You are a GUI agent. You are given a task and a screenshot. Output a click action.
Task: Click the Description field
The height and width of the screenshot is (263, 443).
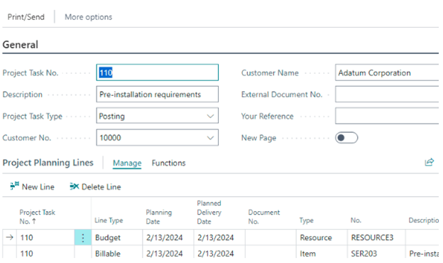click(158, 94)
